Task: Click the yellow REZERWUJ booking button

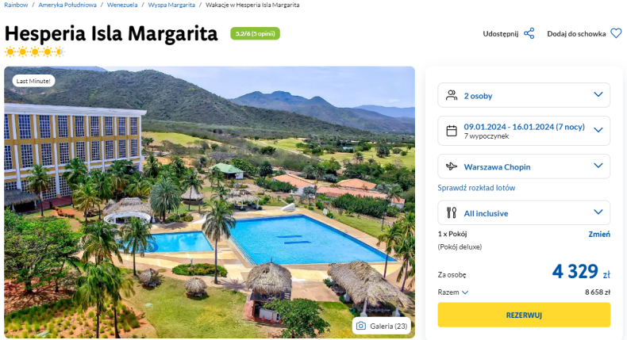Action: coord(524,315)
